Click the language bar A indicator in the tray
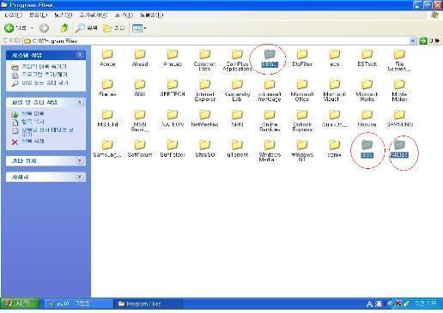This screenshot has height=313, width=443. point(369,304)
